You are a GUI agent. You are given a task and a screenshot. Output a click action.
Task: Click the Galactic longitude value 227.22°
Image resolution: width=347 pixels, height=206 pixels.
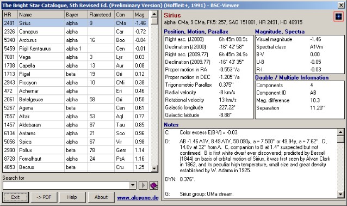tap(227, 107)
